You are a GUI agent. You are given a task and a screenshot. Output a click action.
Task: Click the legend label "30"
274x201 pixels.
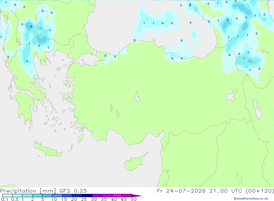click(x=94, y=199)
